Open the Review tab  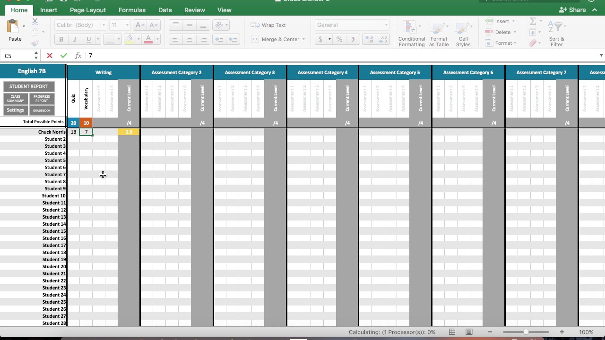194,10
